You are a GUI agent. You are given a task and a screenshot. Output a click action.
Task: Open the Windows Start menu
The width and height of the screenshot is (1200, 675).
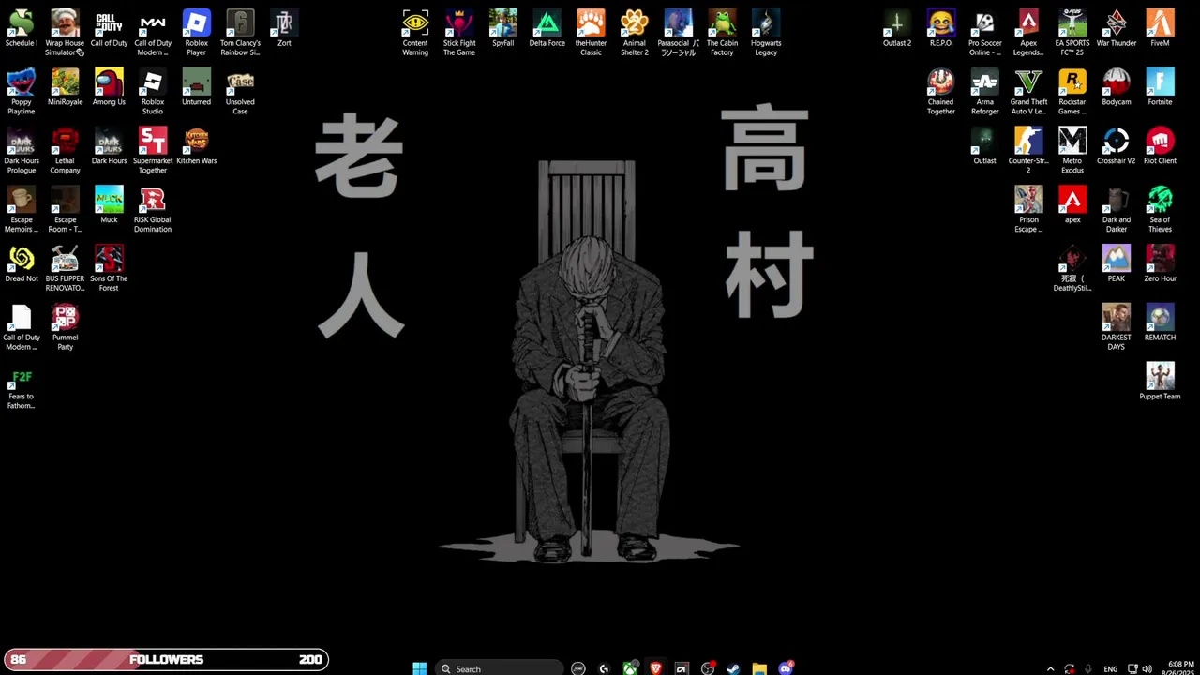click(419, 668)
